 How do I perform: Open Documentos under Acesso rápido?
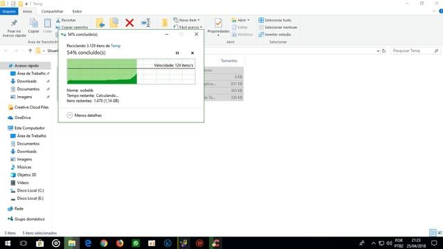point(28,89)
